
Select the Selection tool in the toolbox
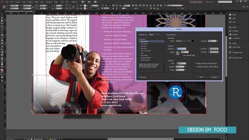(x=2, y=15)
